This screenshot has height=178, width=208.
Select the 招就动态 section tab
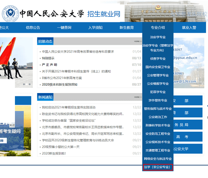click(x=45, y=41)
